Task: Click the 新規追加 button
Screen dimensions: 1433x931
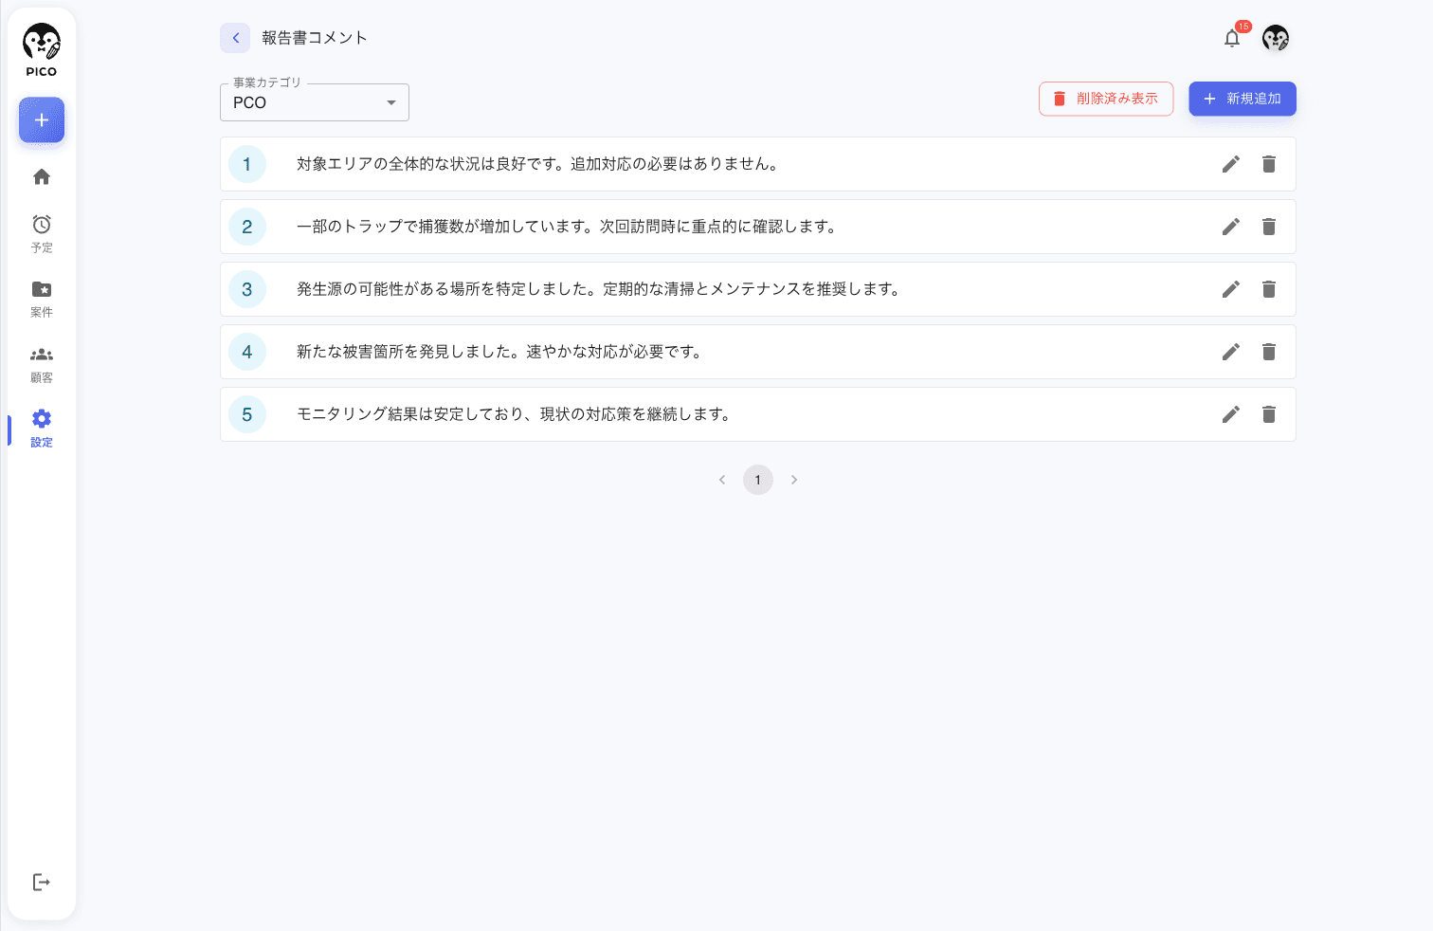Action: tap(1243, 99)
